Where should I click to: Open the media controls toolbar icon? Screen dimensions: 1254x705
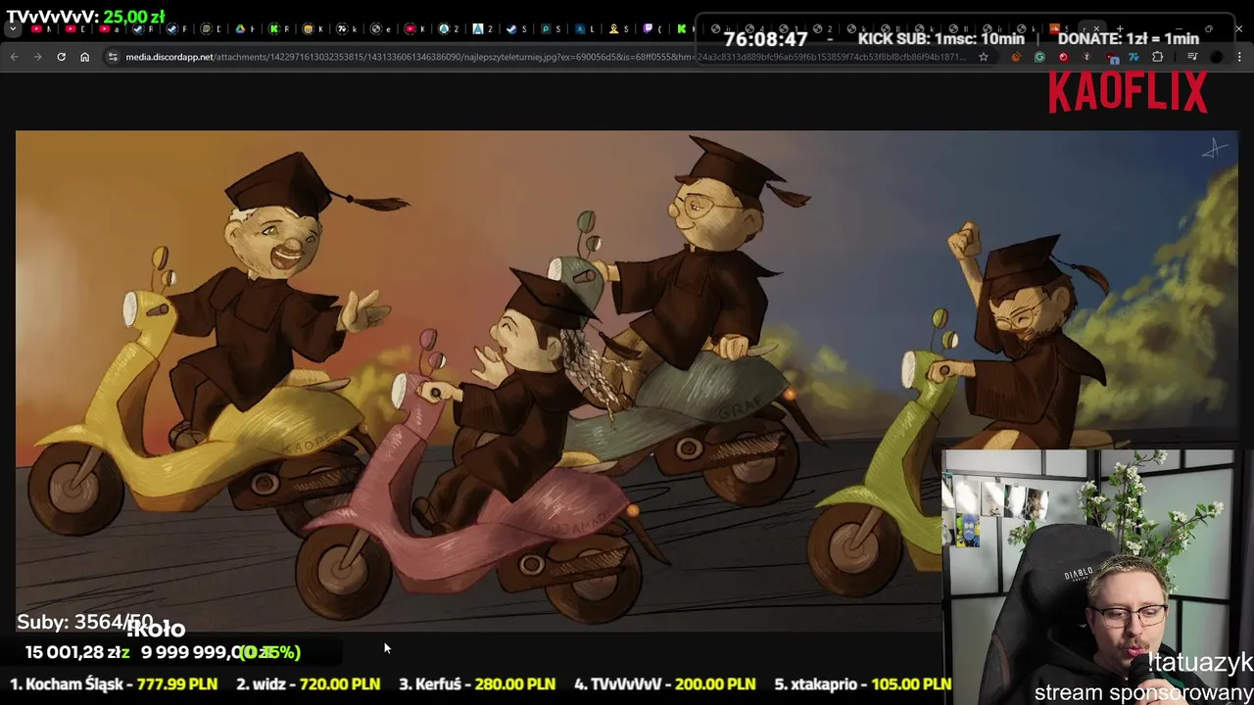1194,57
